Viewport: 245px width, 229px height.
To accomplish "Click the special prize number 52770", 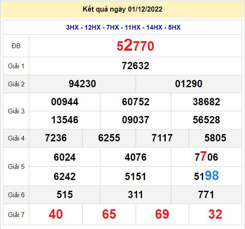I will click(135, 46).
